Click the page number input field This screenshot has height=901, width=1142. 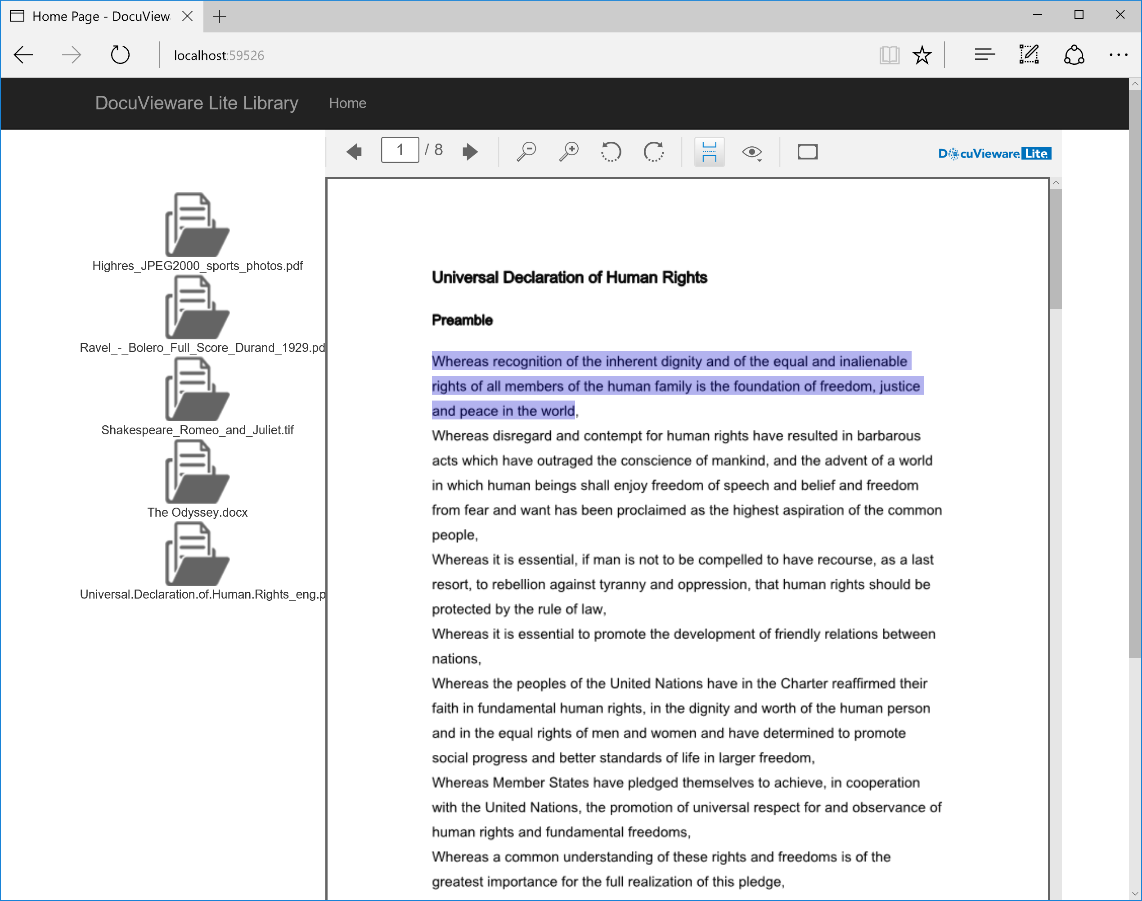(400, 150)
